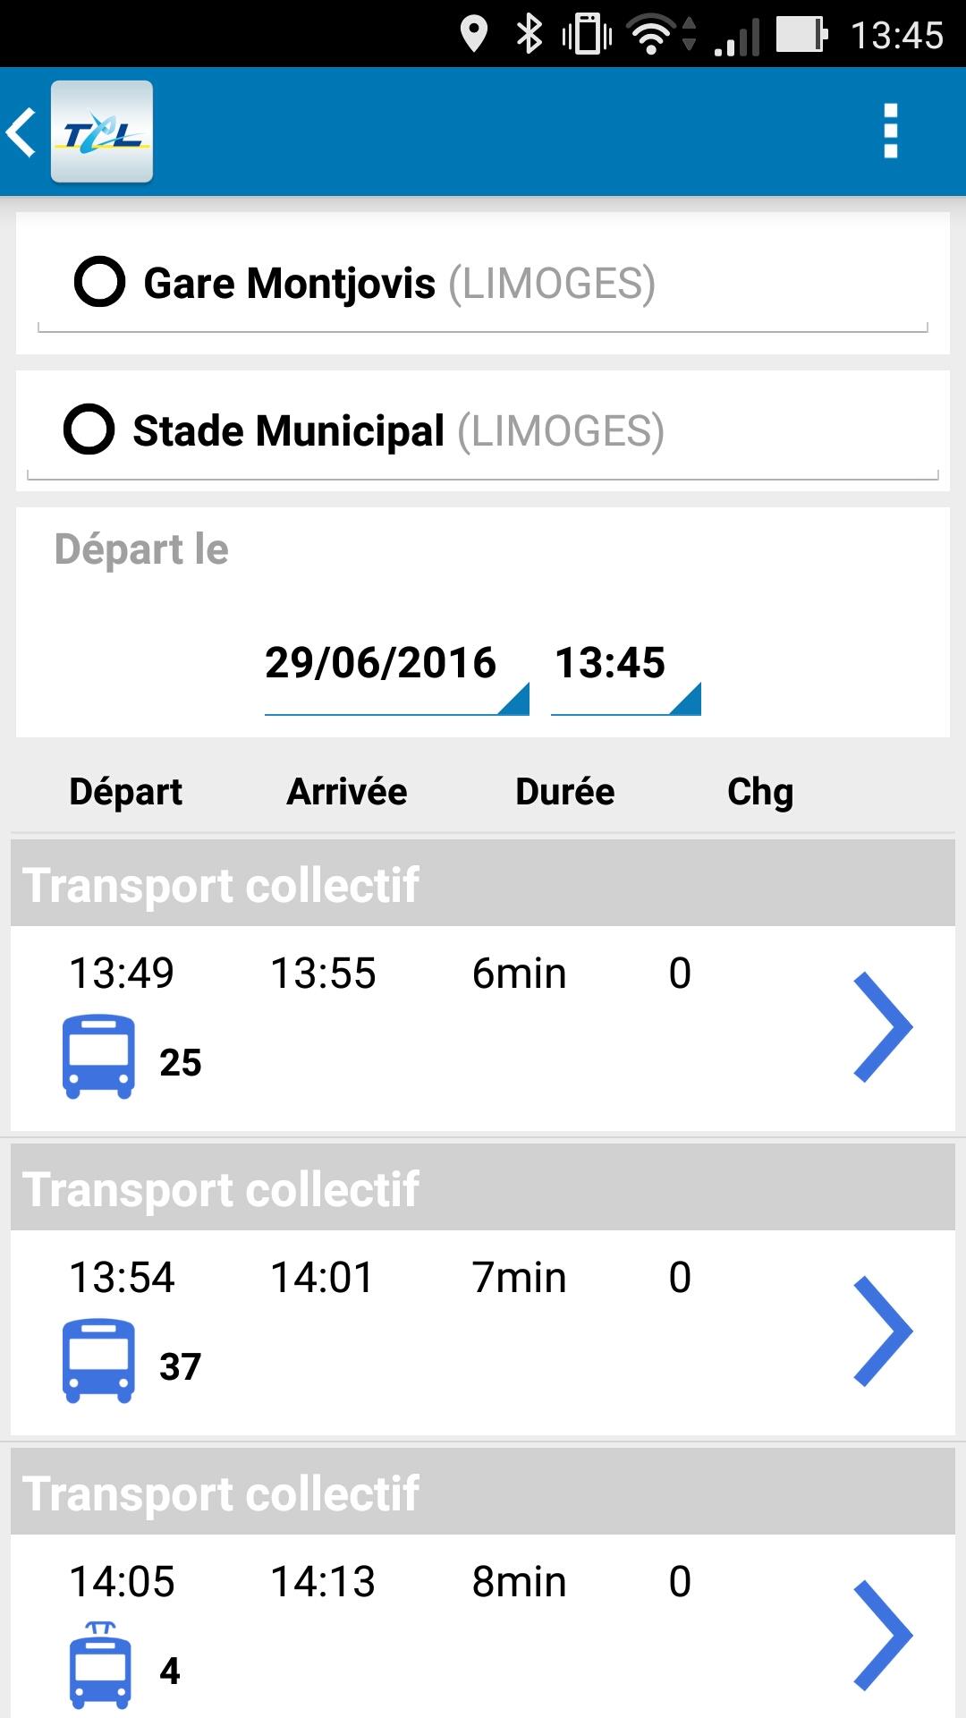This screenshot has width=966, height=1718.
Task: Select the circle beside Stade Municipal
Action: coord(89,429)
